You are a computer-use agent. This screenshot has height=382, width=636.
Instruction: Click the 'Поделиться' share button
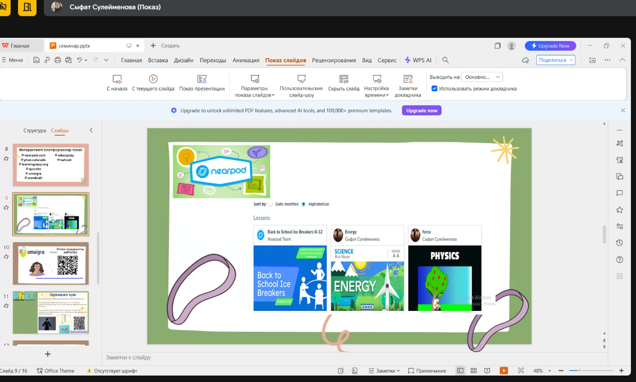(x=555, y=60)
